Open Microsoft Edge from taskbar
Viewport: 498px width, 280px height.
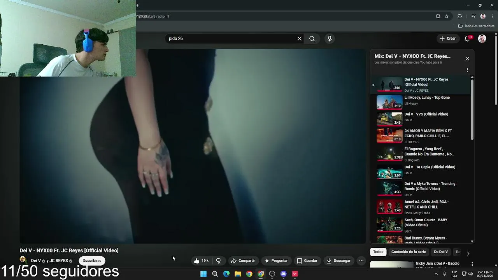tap(226, 274)
